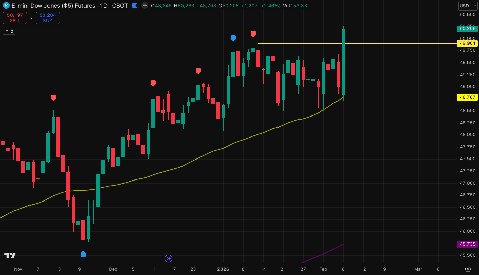This screenshot has height=275, width=479.
Task: Click the 47,000 price axis label
Action: pos(467,183)
